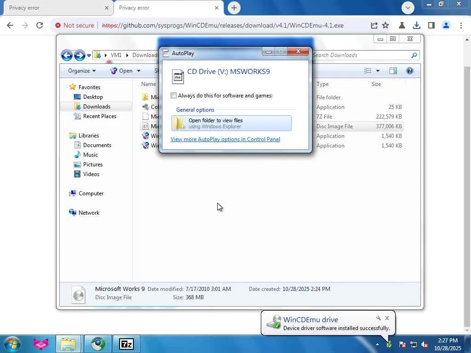Open Explorer help icon

(x=410, y=71)
